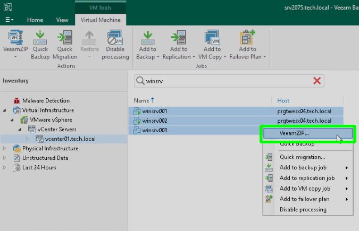Choose Quick migration... in context menu
Viewport: 359px width, 231px height.
[x=308, y=157]
